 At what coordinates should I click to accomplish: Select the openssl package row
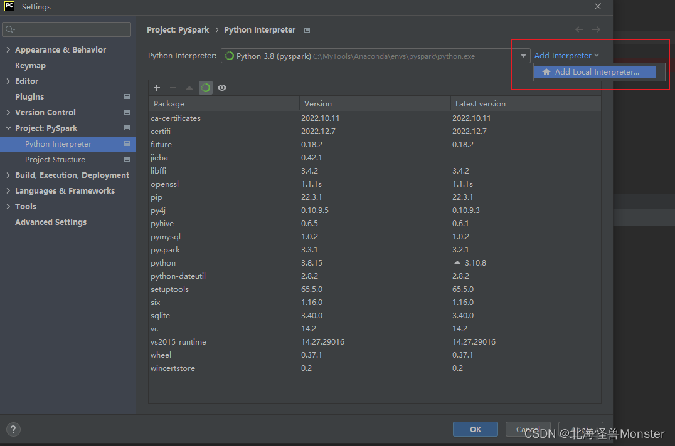click(x=375, y=184)
